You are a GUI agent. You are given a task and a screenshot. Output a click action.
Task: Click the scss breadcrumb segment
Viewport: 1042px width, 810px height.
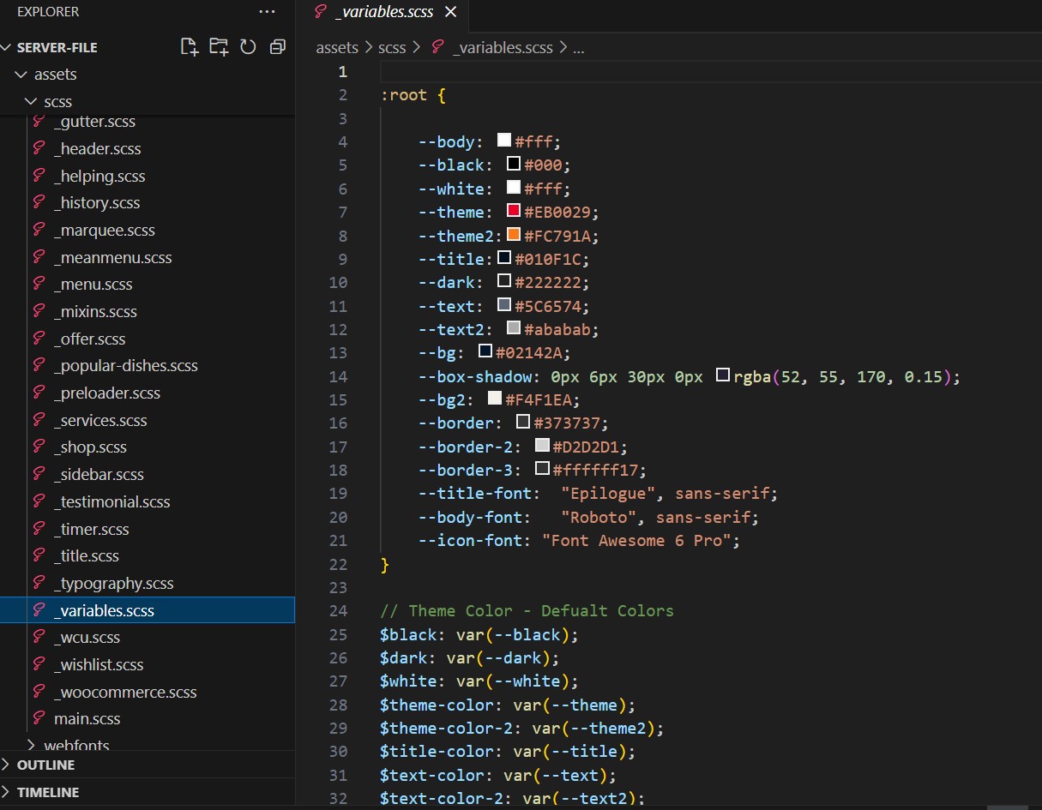point(392,48)
